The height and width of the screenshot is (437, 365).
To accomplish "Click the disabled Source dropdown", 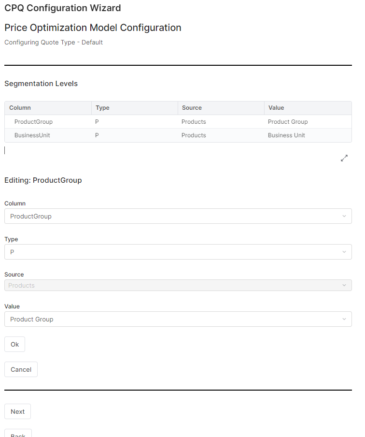I will pos(178,285).
